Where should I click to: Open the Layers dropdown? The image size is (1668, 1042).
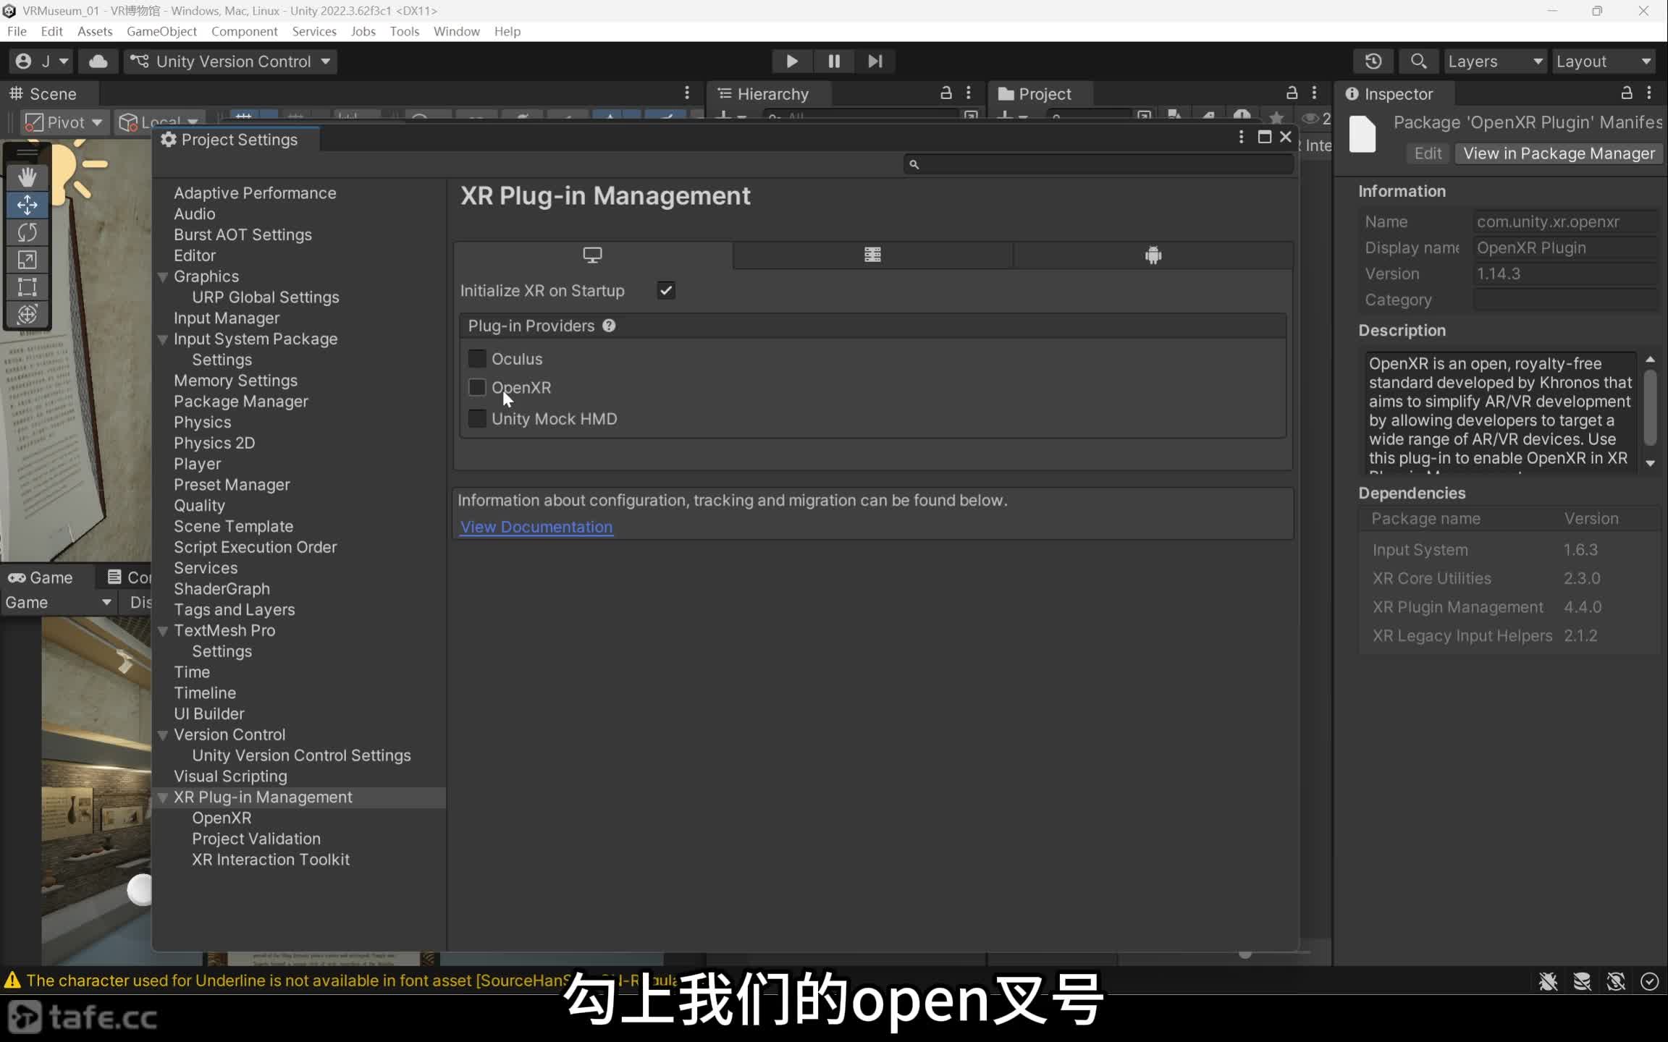(x=1494, y=62)
